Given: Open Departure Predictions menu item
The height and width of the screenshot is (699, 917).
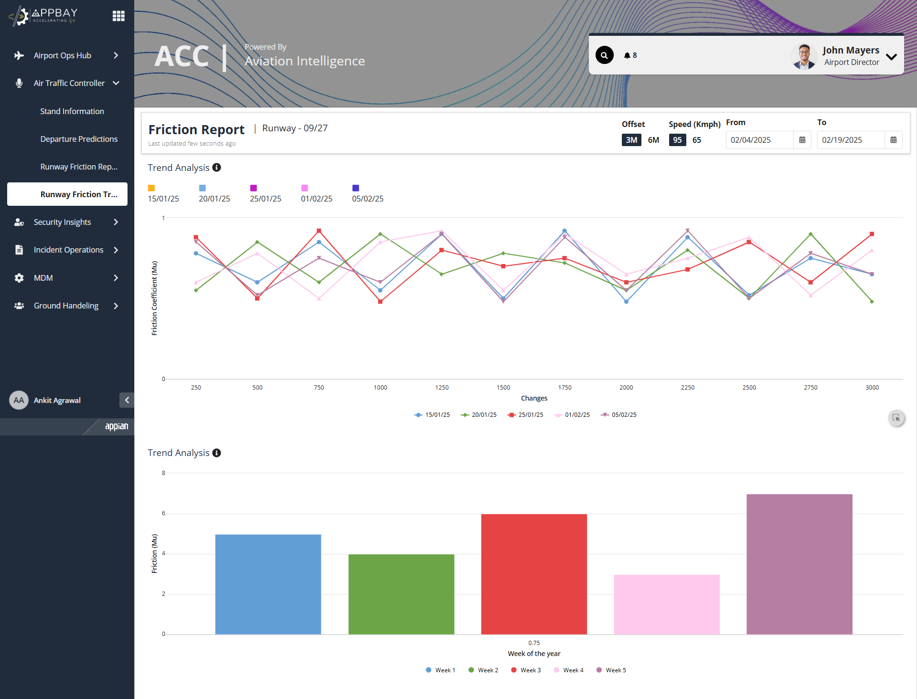Looking at the screenshot, I should pyautogui.click(x=79, y=139).
